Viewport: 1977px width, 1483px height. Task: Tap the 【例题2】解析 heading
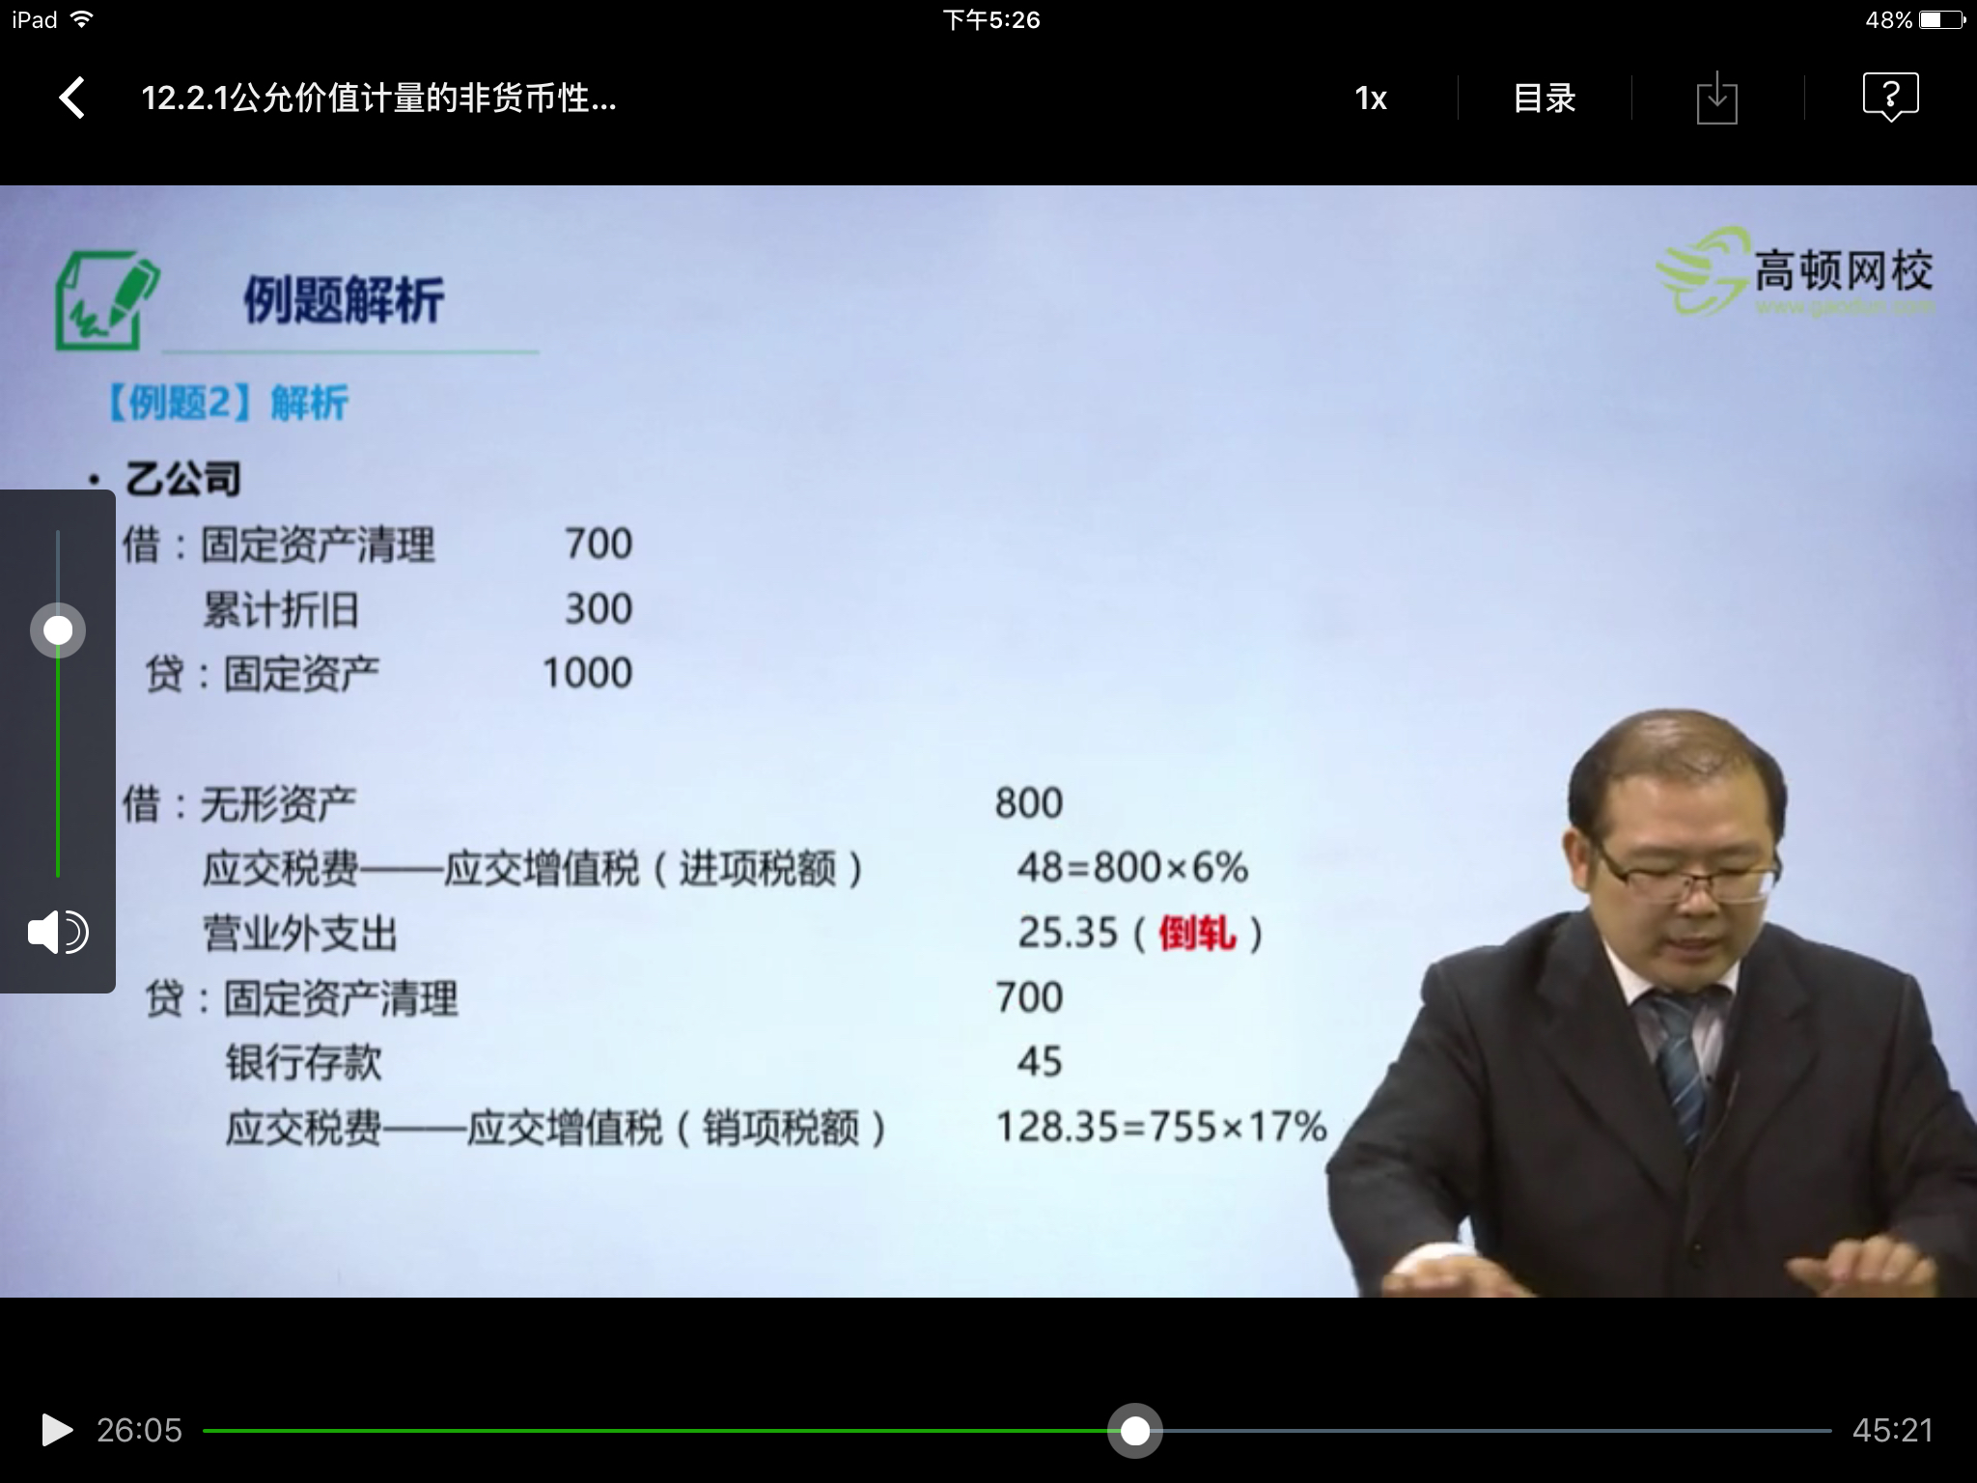point(227,403)
